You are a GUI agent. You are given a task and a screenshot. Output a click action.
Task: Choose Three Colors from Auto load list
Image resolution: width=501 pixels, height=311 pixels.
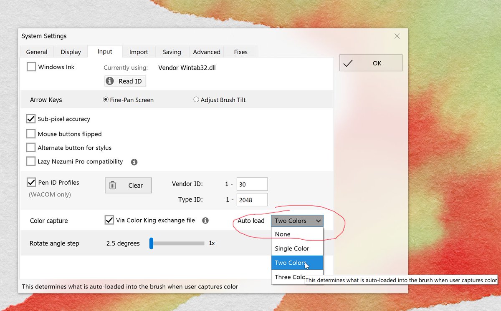(297, 277)
